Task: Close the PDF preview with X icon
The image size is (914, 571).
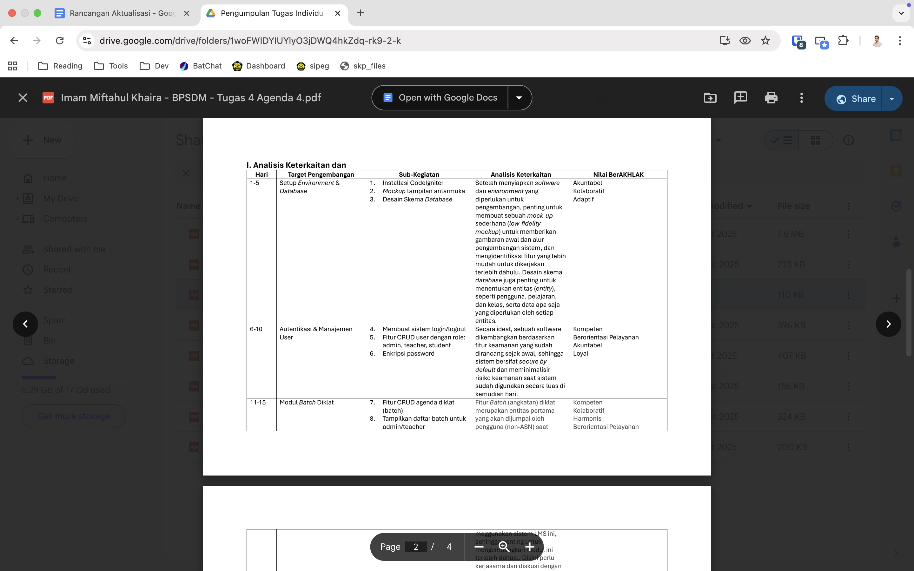Action: coord(23,98)
